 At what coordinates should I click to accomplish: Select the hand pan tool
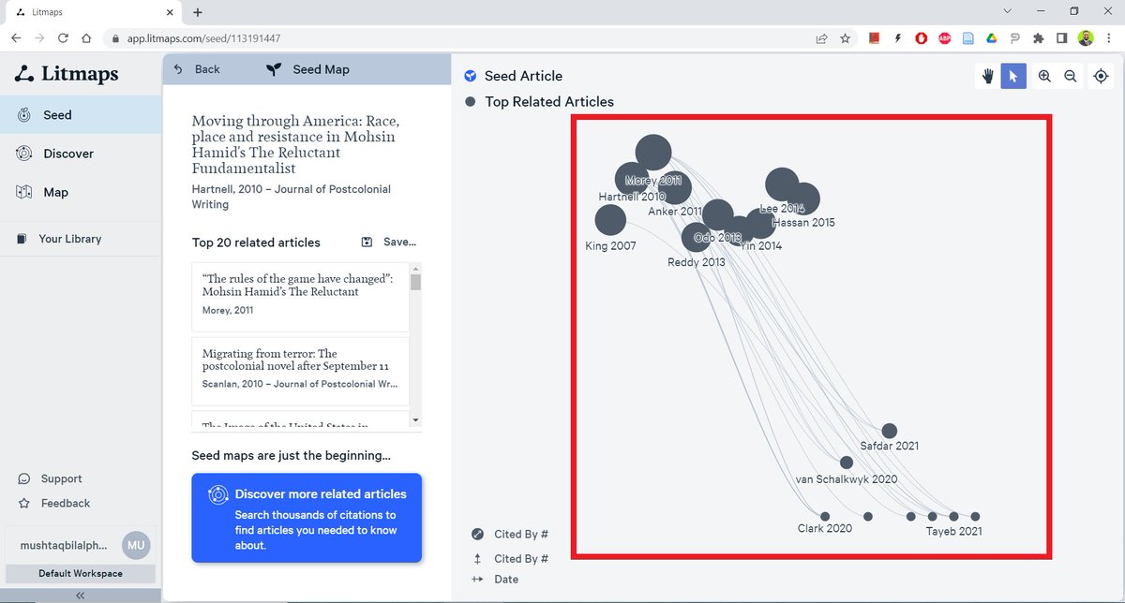point(987,76)
